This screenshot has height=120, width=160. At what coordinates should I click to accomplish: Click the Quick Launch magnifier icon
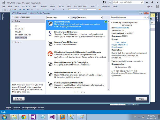tap(142, 2)
